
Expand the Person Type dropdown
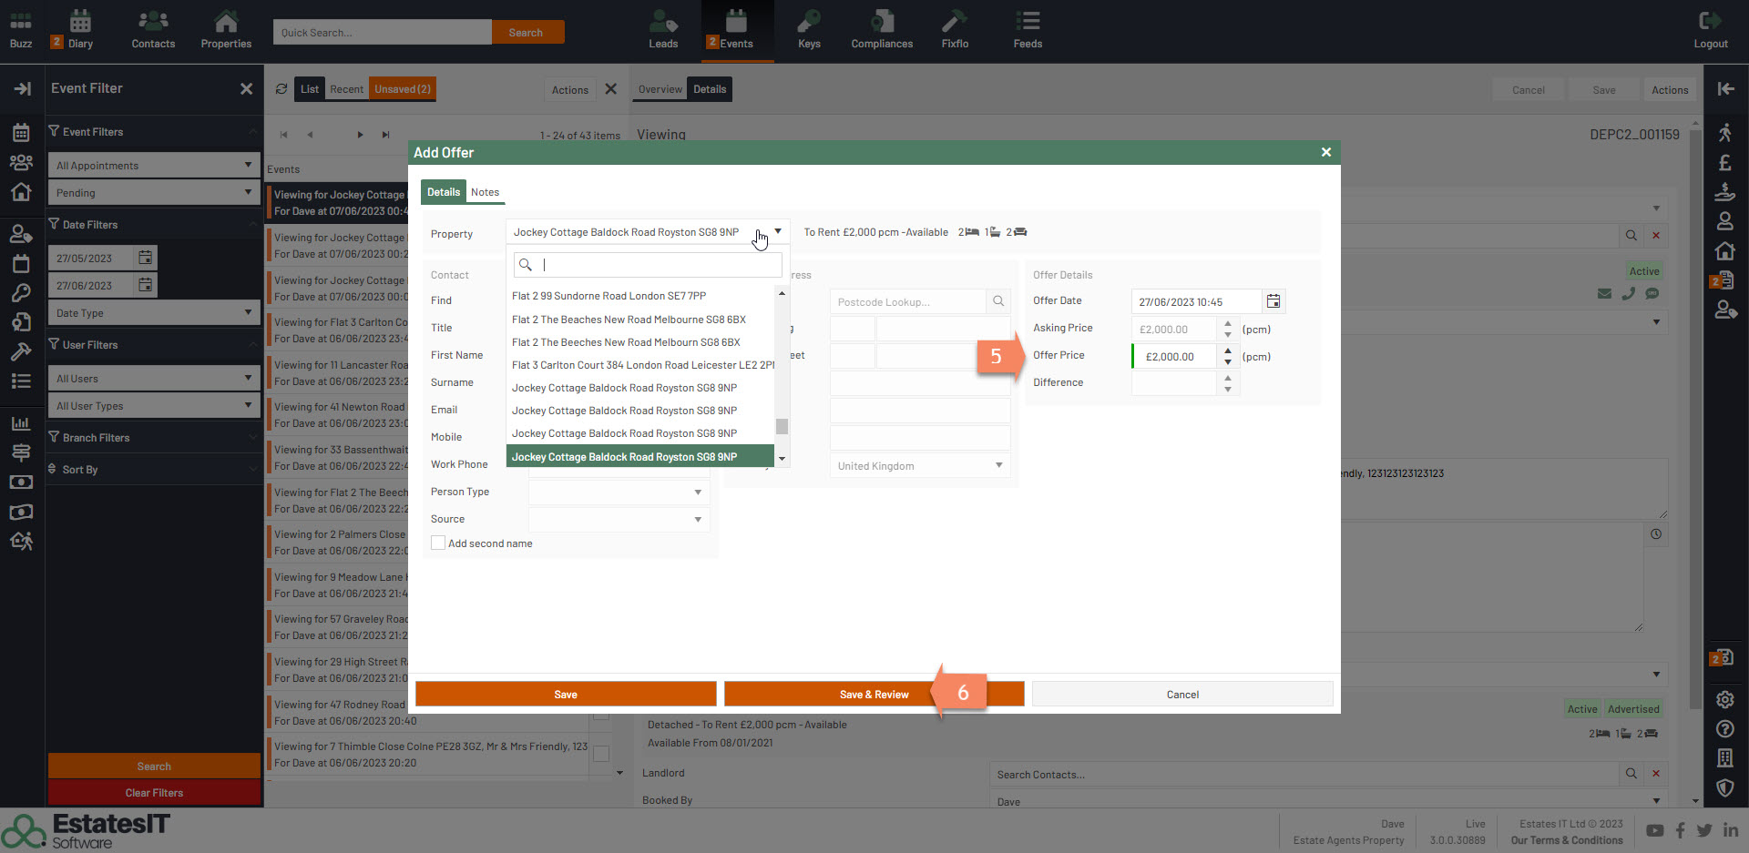(x=698, y=493)
